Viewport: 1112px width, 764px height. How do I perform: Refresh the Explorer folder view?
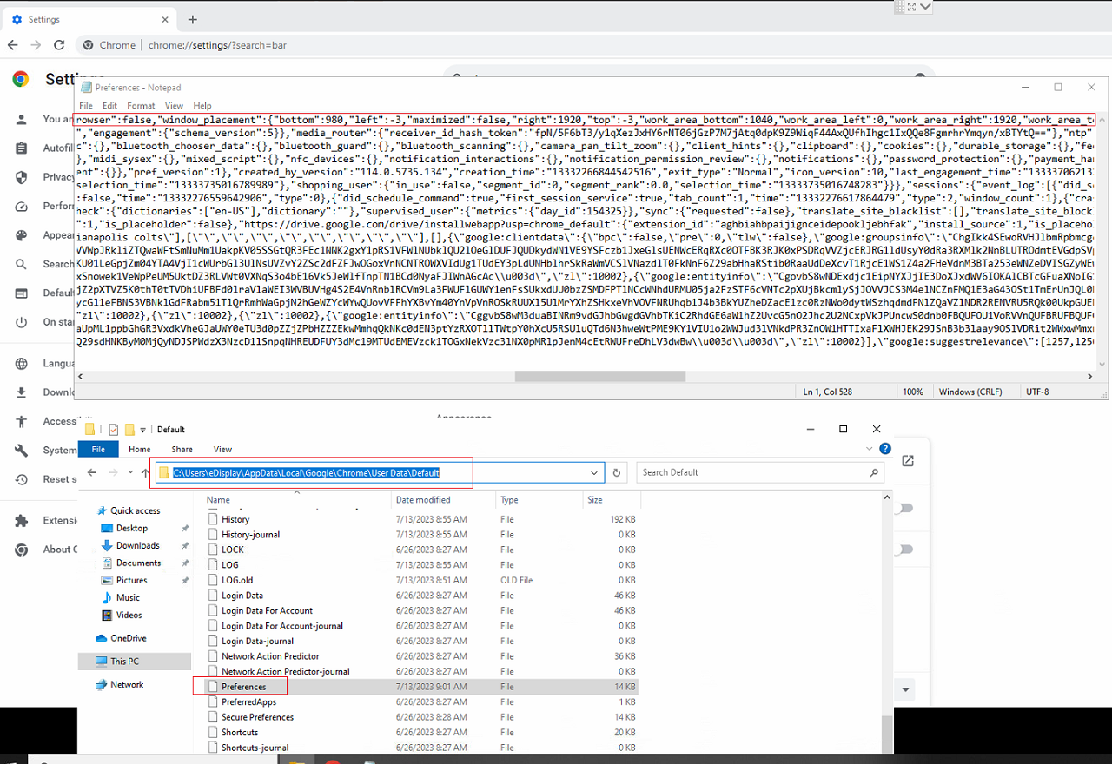[617, 473]
